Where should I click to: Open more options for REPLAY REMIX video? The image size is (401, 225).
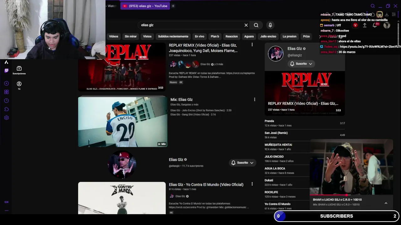252,45
